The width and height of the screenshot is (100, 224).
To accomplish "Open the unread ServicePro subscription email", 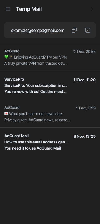I will pos(50,85).
